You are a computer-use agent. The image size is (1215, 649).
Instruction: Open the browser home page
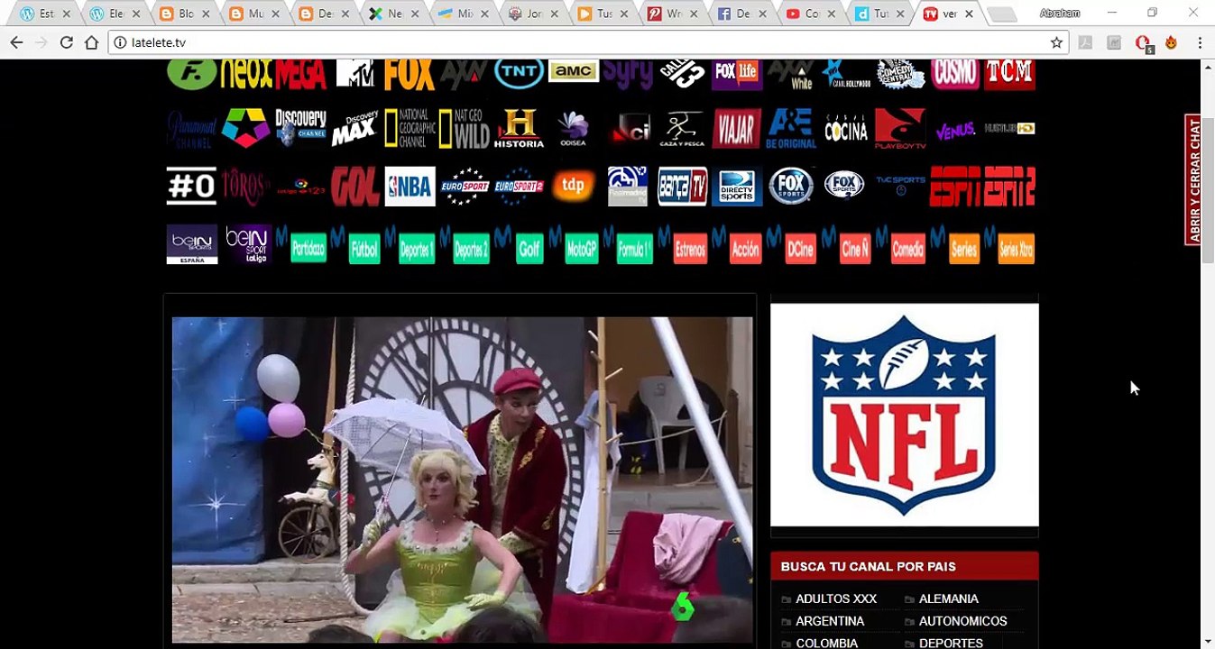click(x=91, y=42)
